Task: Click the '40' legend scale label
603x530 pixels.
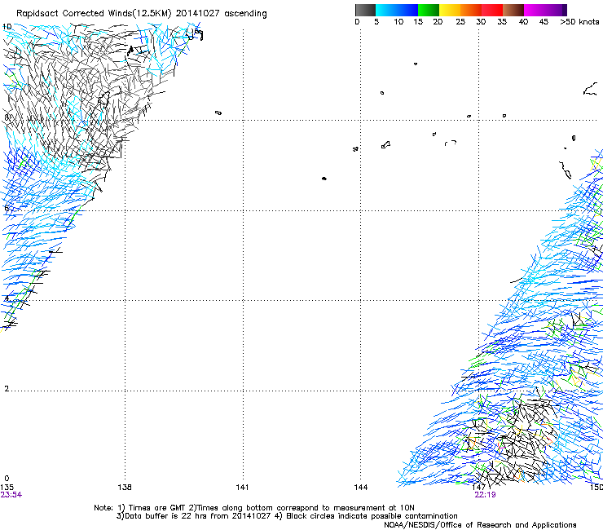Action: [x=523, y=22]
